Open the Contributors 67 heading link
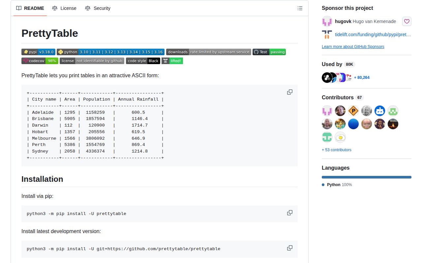This screenshot has width=422, height=263. (x=343, y=98)
